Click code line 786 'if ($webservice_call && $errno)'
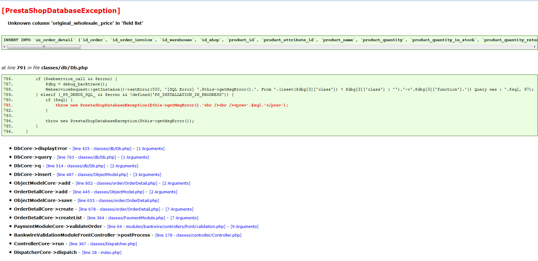Viewport: 538px width, 261px height. tap(77, 79)
